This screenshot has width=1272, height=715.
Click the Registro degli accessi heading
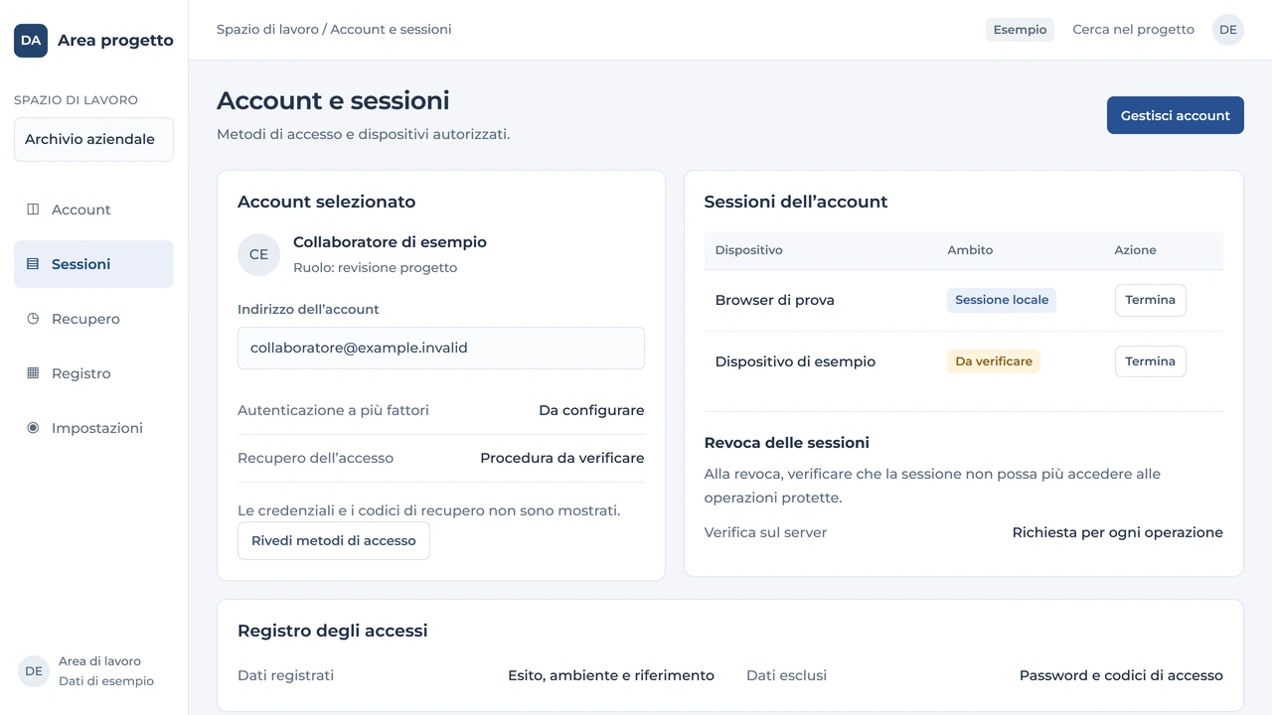click(x=333, y=631)
